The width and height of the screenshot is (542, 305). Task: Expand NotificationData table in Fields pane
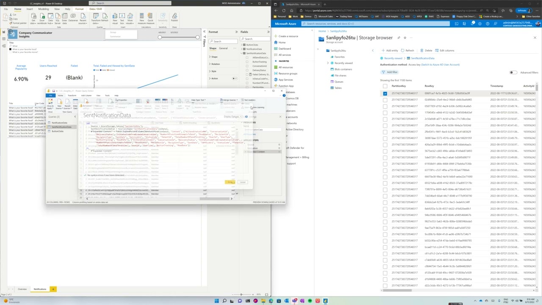(x=241, y=49)
